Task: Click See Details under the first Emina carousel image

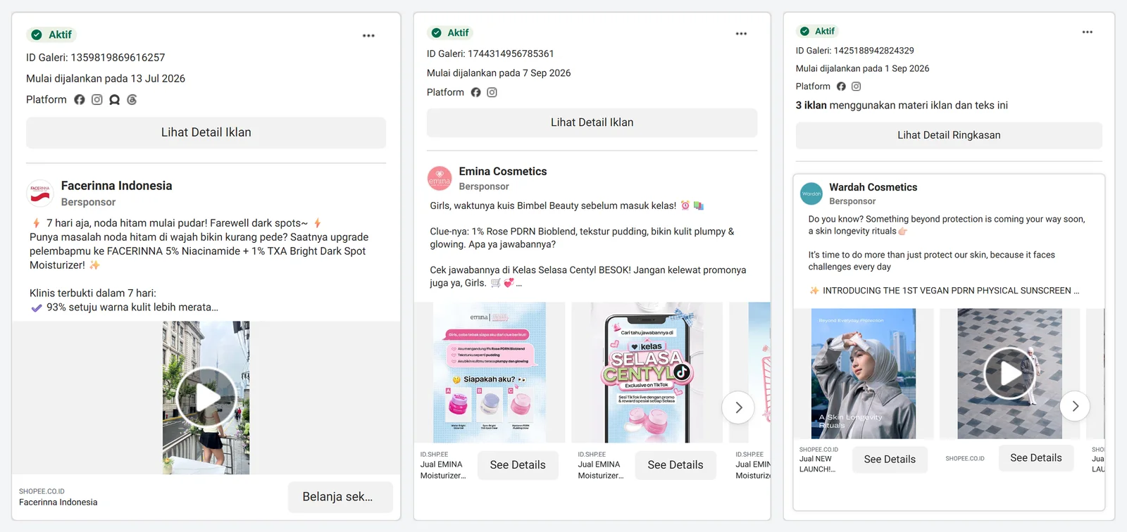Action: 518,465
